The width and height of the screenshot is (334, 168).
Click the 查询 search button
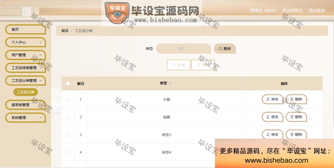pos(225,49)
